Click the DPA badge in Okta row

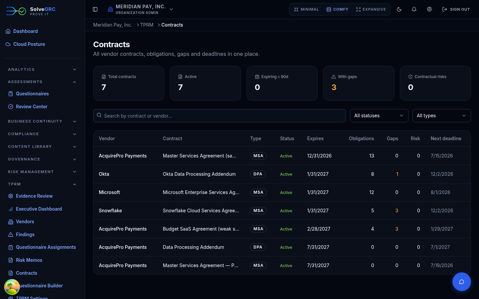tap(258, 174)
